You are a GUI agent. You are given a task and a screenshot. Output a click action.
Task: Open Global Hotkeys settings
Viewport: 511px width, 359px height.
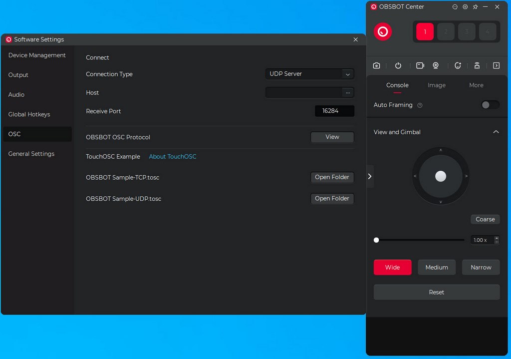pyautogui.click(x=37, y=114)
